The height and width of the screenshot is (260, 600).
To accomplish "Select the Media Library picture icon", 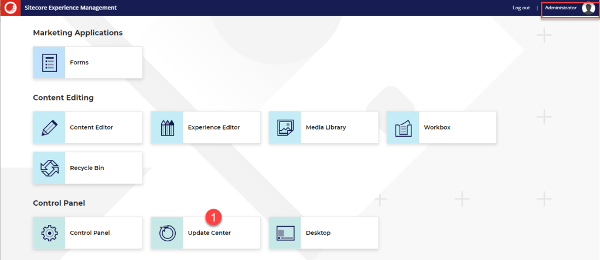I will click(285, 127).
